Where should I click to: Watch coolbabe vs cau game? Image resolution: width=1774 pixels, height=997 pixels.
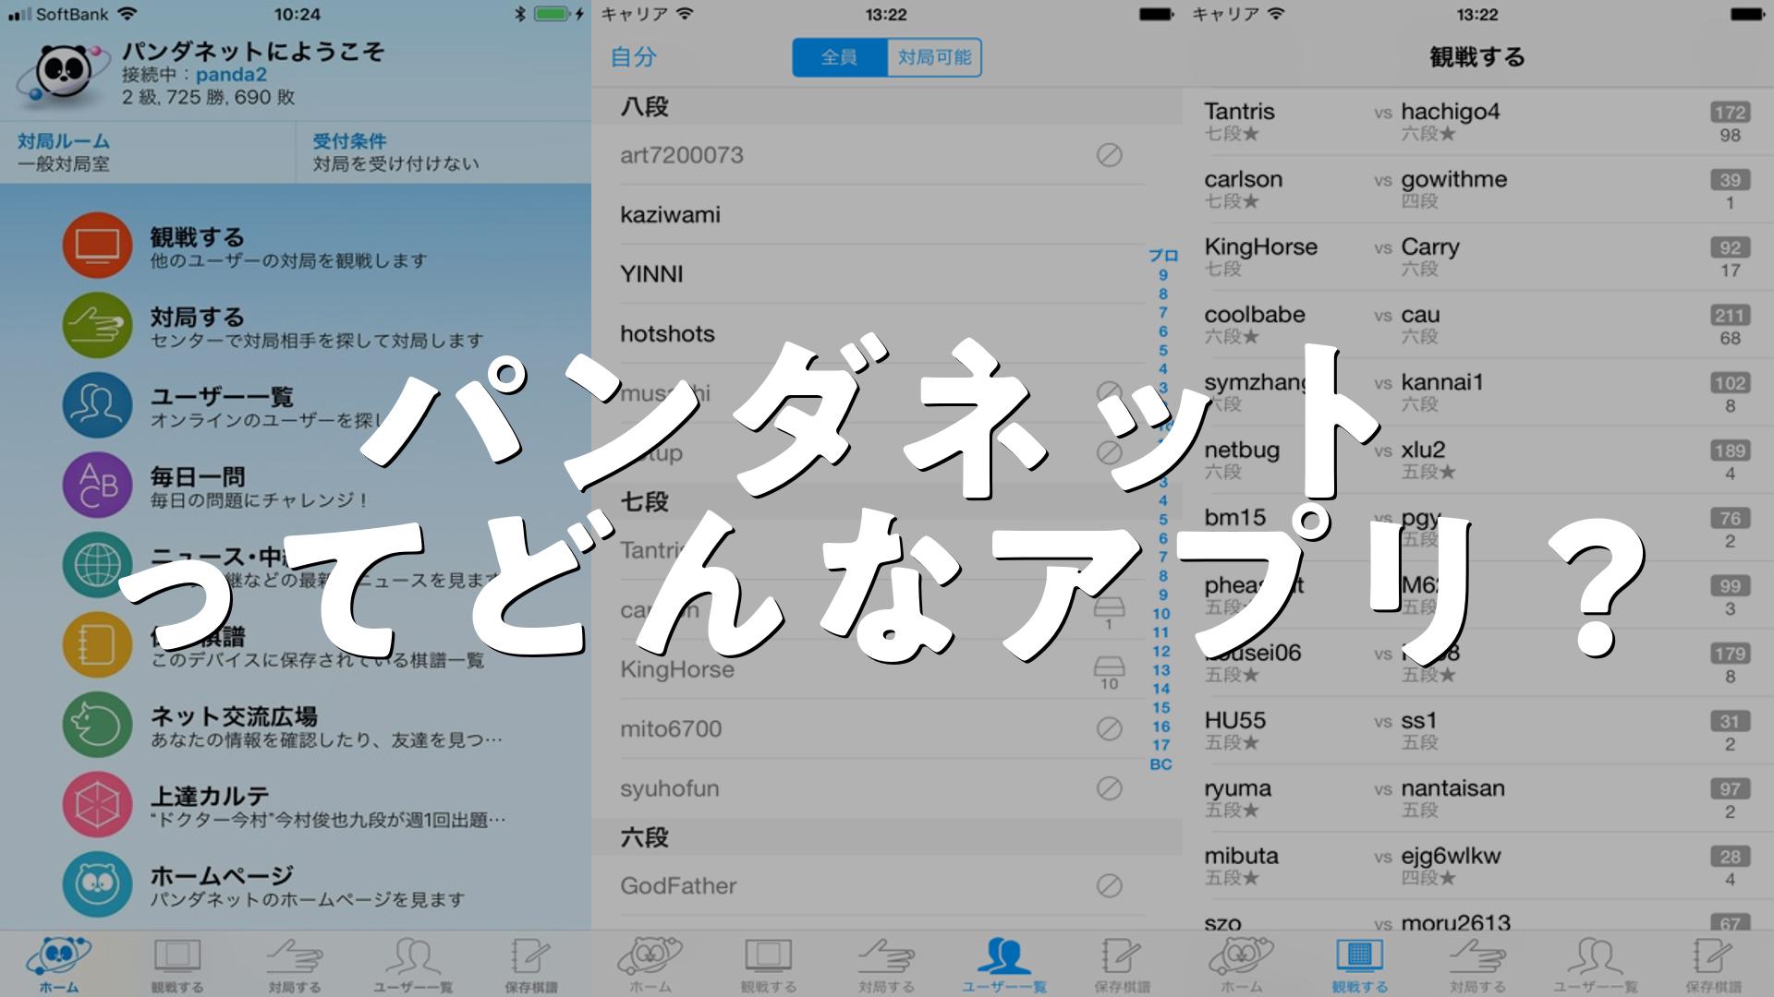point(1477,325)
